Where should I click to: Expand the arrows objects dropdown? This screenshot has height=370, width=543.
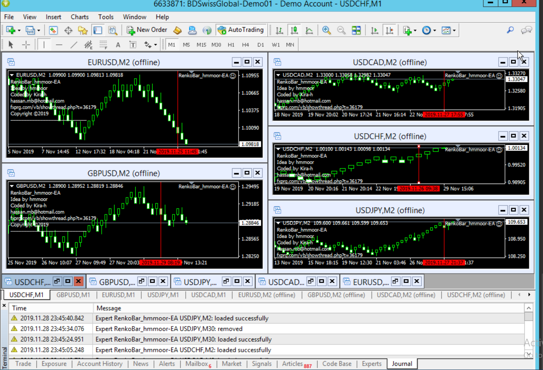click(155, 45)
